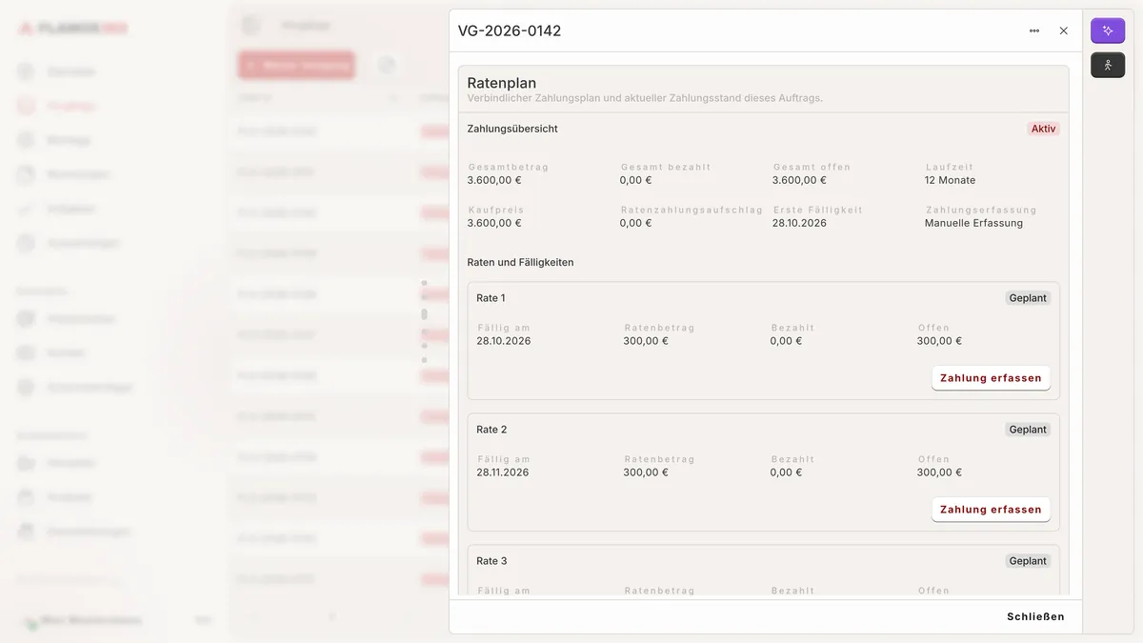1143x643 pixels.
Task: Click the Geplant badge of Rate 3
Action: pyautogui.click(x=1028, y=561)
